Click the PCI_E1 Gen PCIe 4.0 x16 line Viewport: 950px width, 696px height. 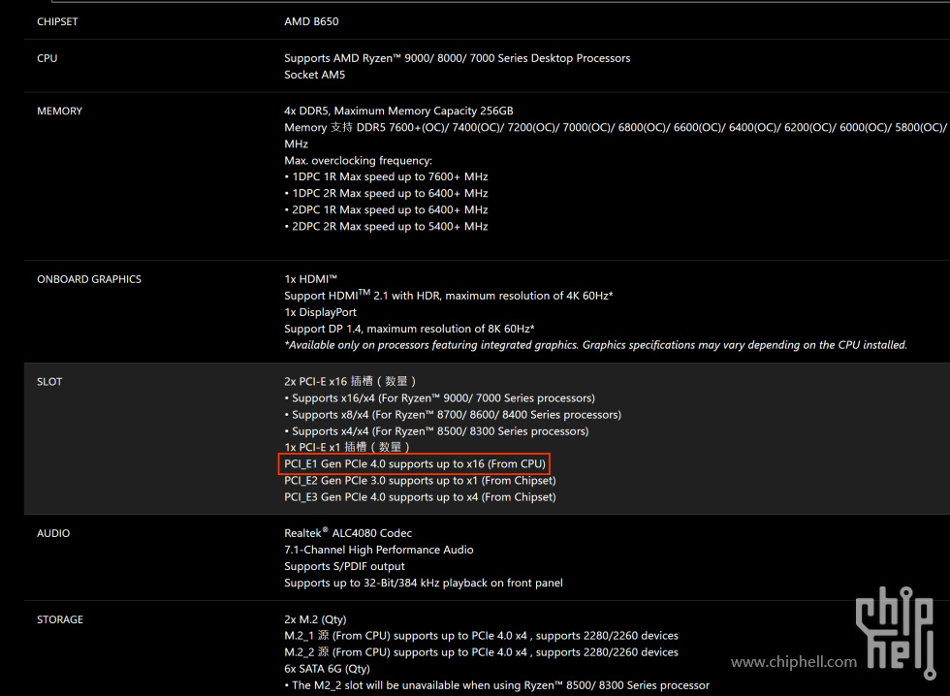point(415,464)
